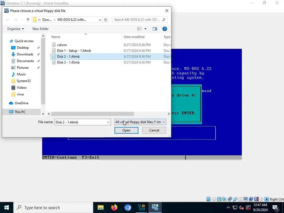Open the virus folder in the navigation pane
This screenshot has height=213, width=284.
(20, 94)
